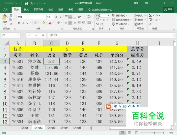The height and width of the screenshot is (135, 177).
Task: Switch to Sheet3 worksheet tab
Action: (x=51, y=128)
